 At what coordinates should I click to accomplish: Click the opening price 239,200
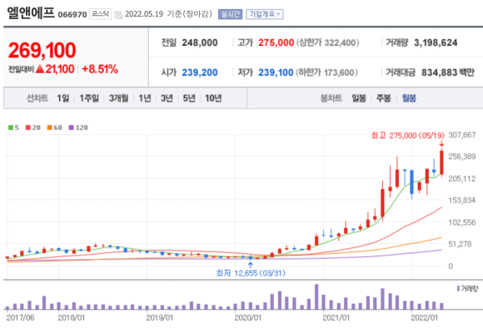point(200,72)
